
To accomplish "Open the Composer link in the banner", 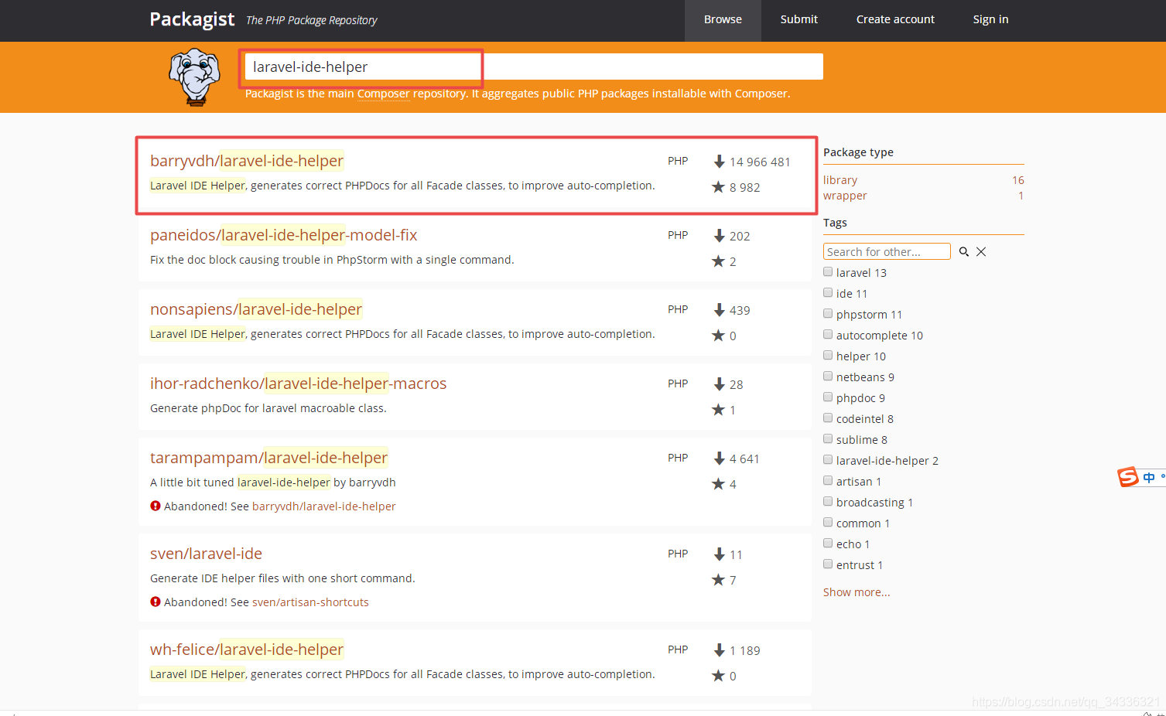I will coord(383,94).
